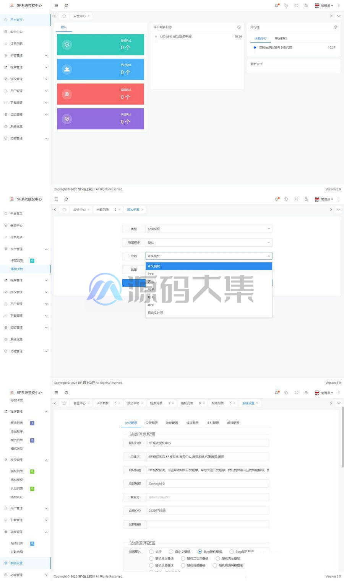Viewport: 344px width, 581px height.
Task: Open the notification bell in the dashboard screenshot header
Action: pos(277,5)
